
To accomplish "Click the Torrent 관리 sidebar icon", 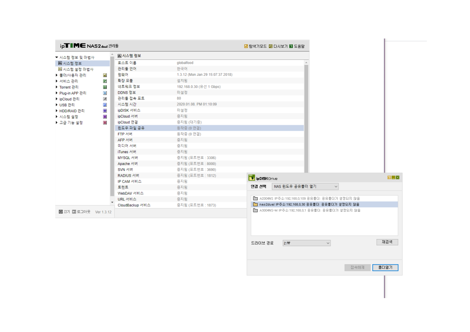I will [x=105, y=87].
